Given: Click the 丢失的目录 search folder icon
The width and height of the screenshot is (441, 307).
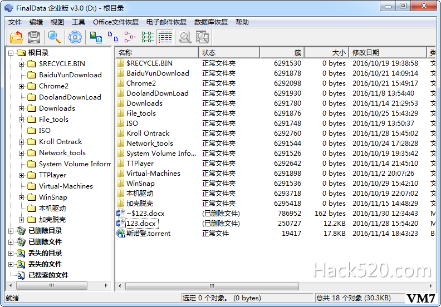Looking at the screenshot, I should 21,253.
